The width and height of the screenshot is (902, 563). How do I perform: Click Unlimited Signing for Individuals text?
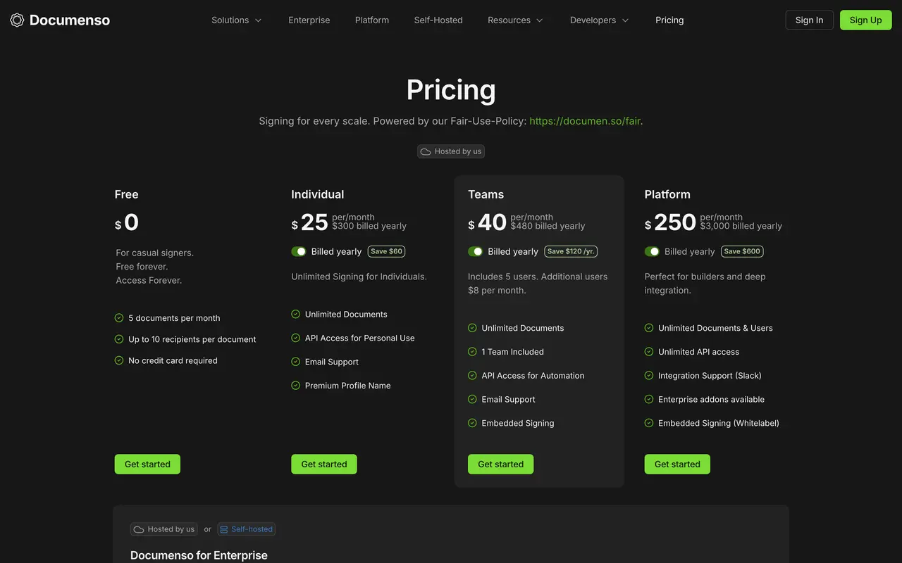click(359, 277)
